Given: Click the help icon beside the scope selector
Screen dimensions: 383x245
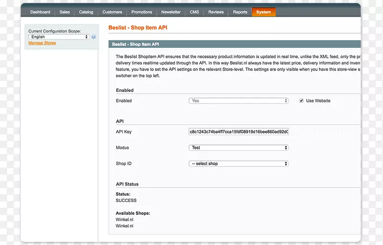Looking at the screenshot, I should click(94, 37).
